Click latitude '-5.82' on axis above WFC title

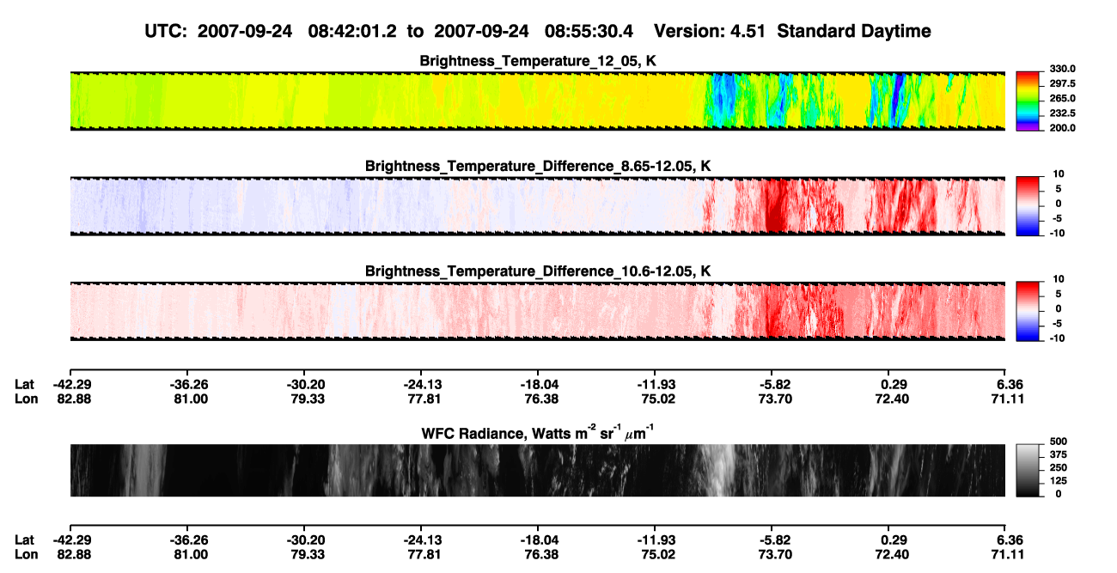(x=775, y=384)
